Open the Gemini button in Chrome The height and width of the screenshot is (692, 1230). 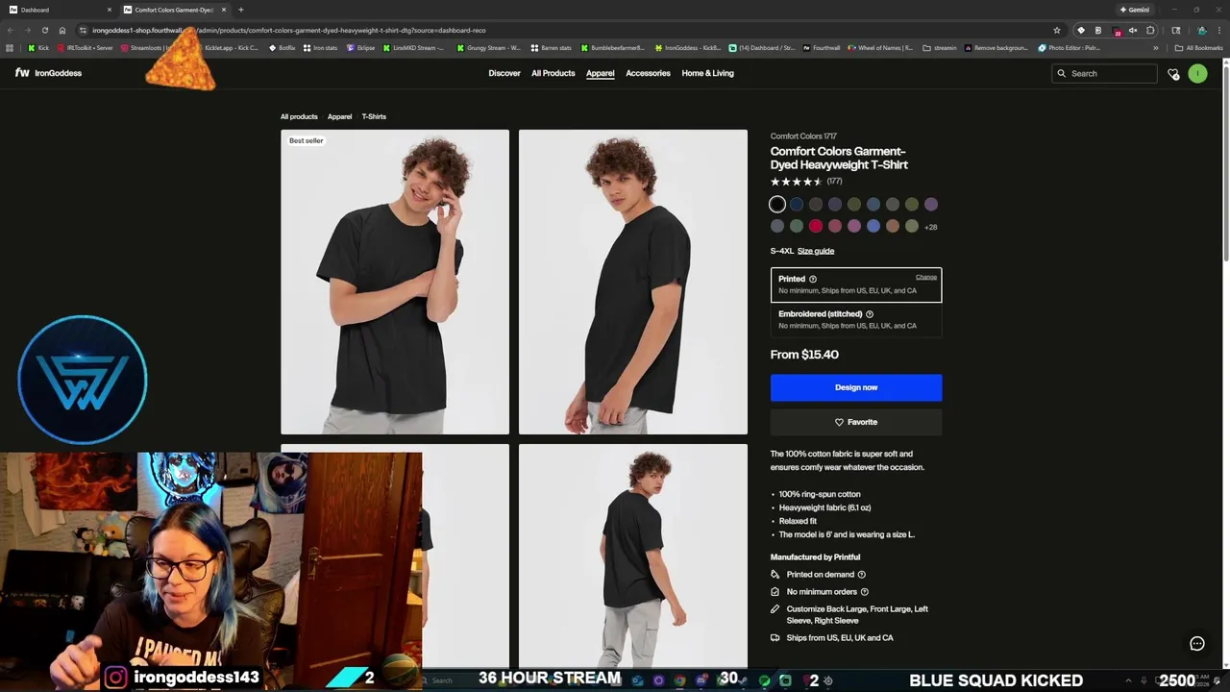tap(1135, 10)
